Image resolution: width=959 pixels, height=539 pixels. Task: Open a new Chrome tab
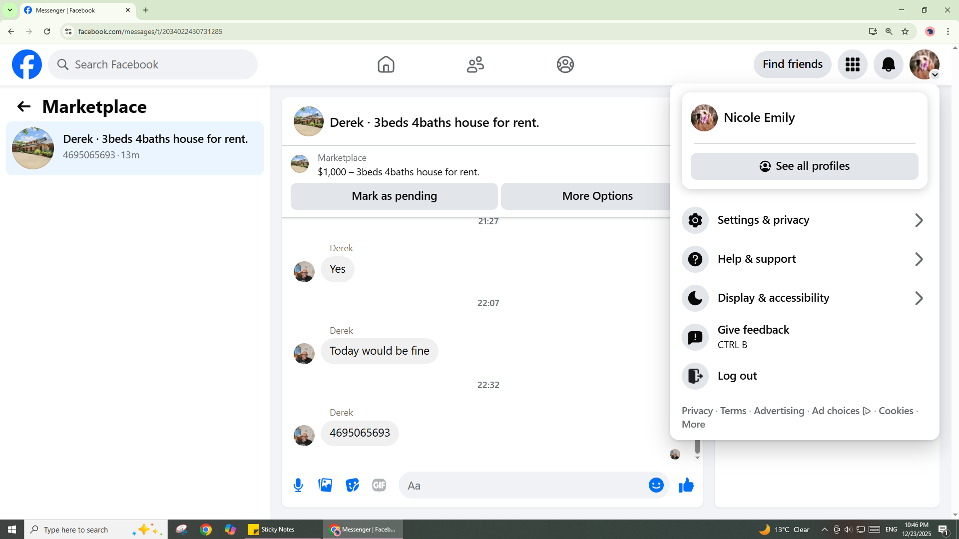[146, 10]
